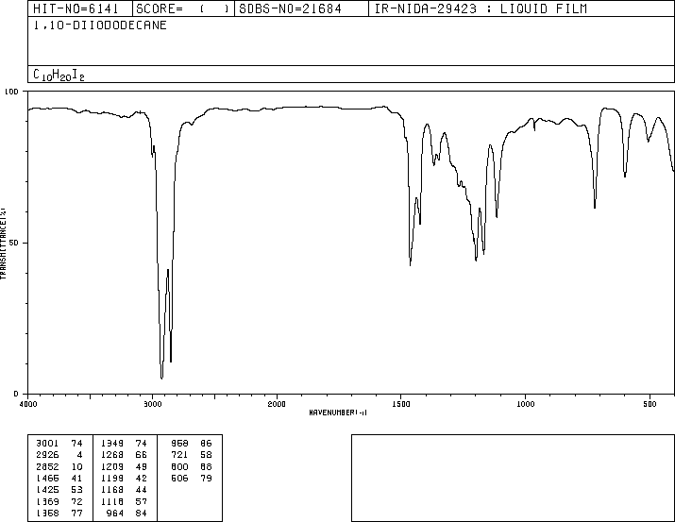Select peak table entry 1209
The image size is (675, 522).
[x=112, y=466]
